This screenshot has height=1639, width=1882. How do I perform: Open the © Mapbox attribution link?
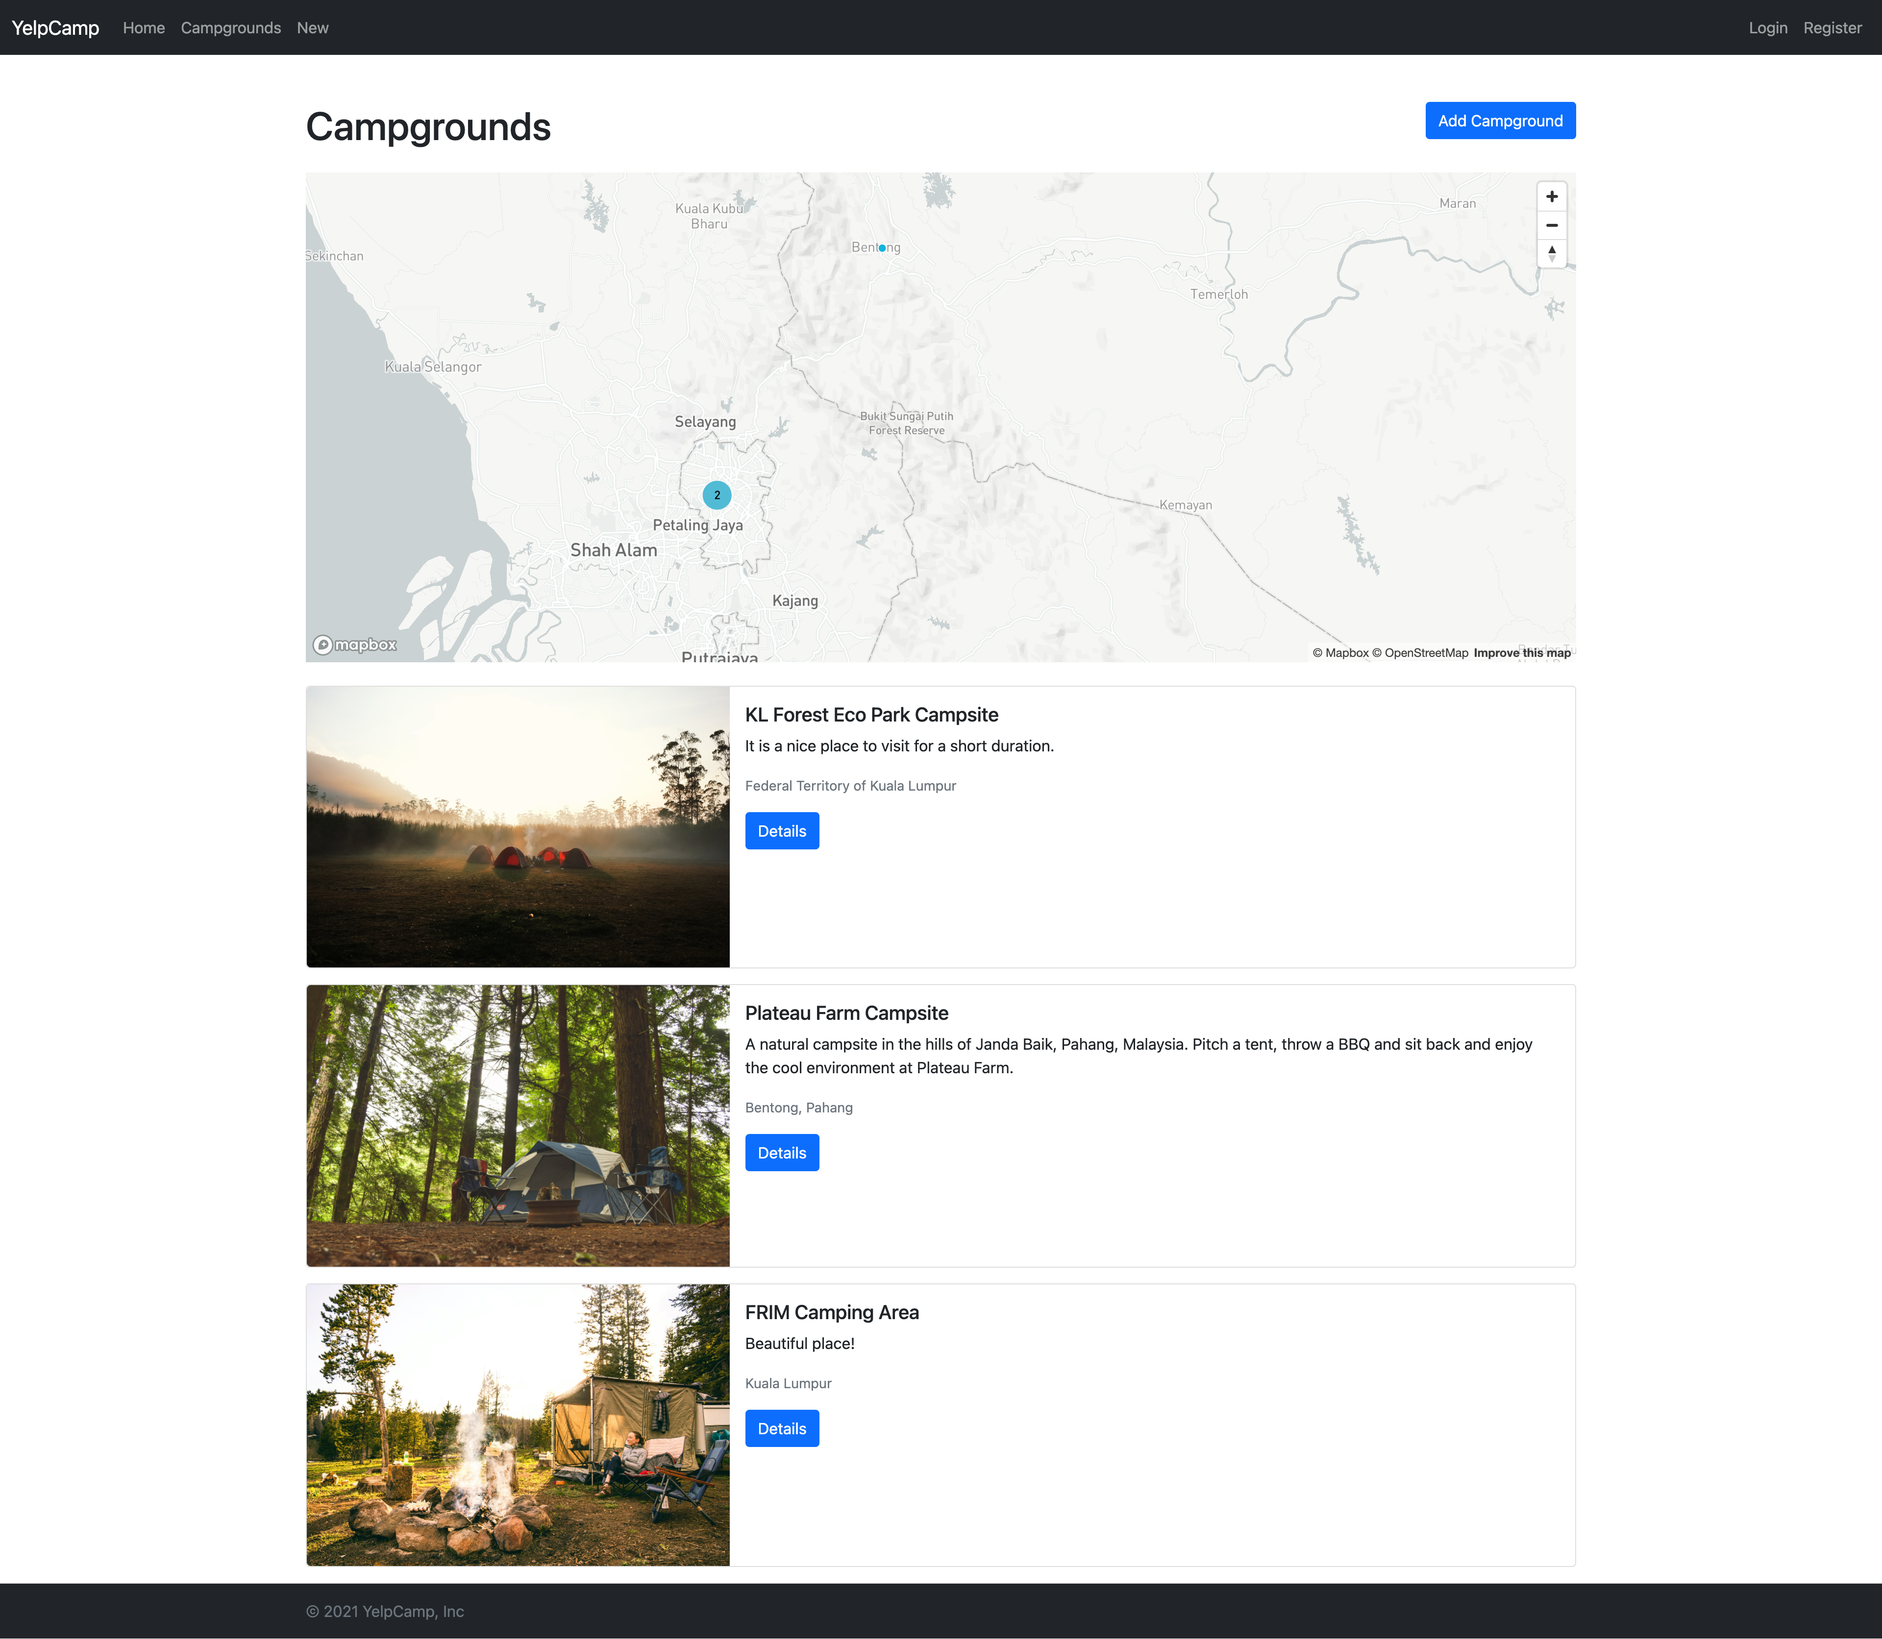pos(1340,652)
